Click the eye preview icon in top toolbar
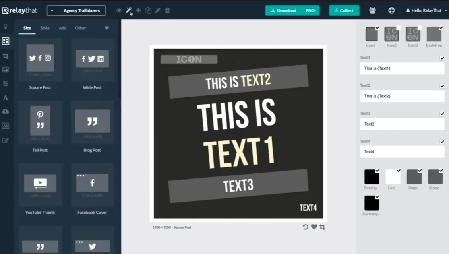This screenshot has height=254, width=449. pos(119,11)
